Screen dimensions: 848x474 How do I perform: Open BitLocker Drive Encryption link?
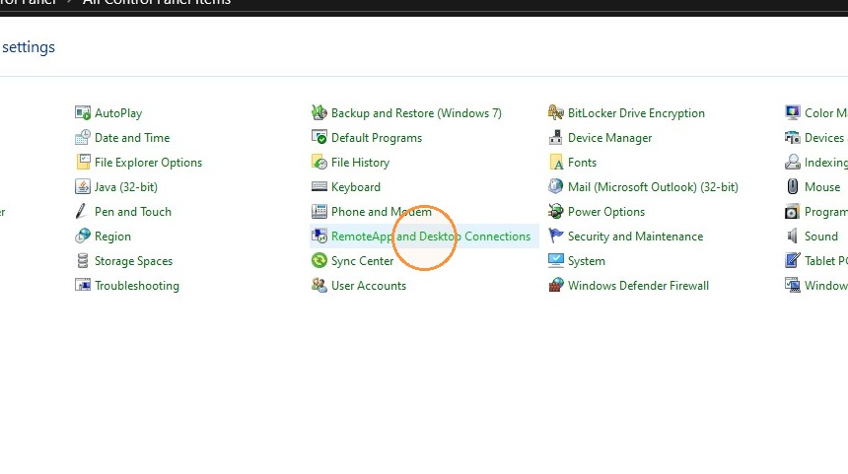(x=637, y=113)
